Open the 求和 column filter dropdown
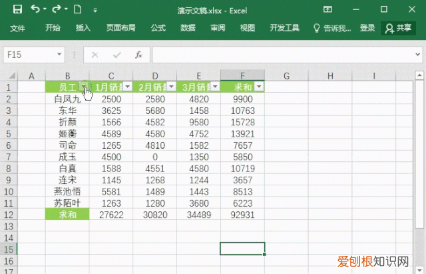The width and height of the screenshot is (426, 274). coord(259,87)
